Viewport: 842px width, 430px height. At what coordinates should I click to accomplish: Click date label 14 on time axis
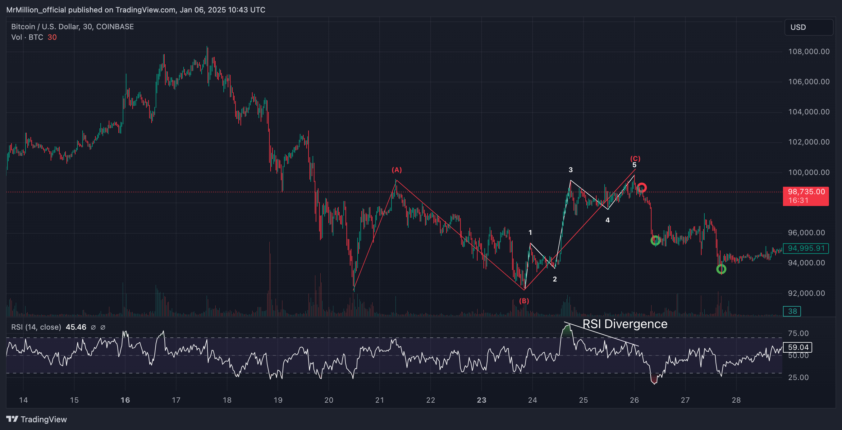(23, 400)
